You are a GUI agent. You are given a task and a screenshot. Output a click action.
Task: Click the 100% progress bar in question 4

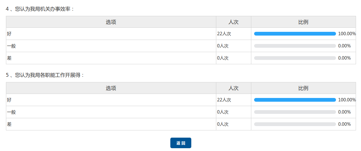[x=295, y=34]
